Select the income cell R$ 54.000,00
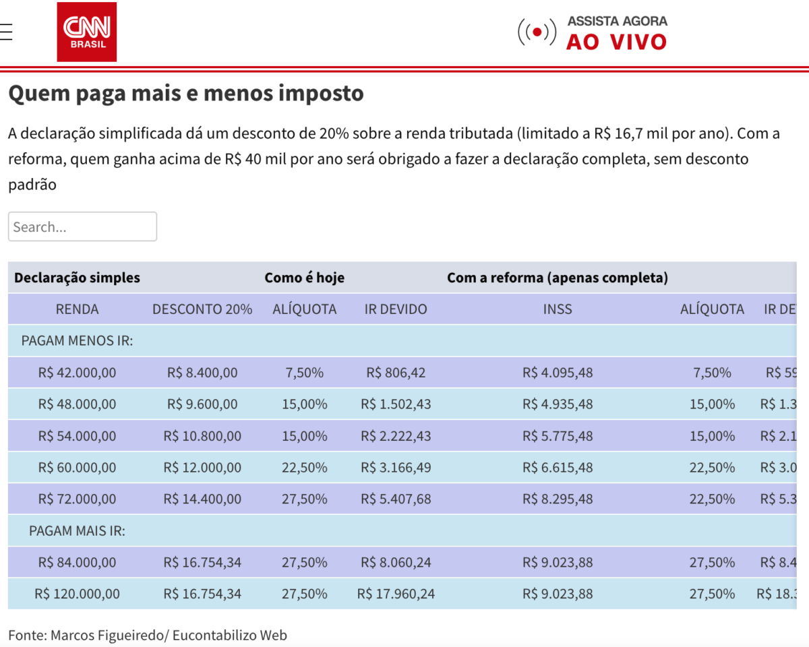 pyautogui.click(x=78, y=436)
